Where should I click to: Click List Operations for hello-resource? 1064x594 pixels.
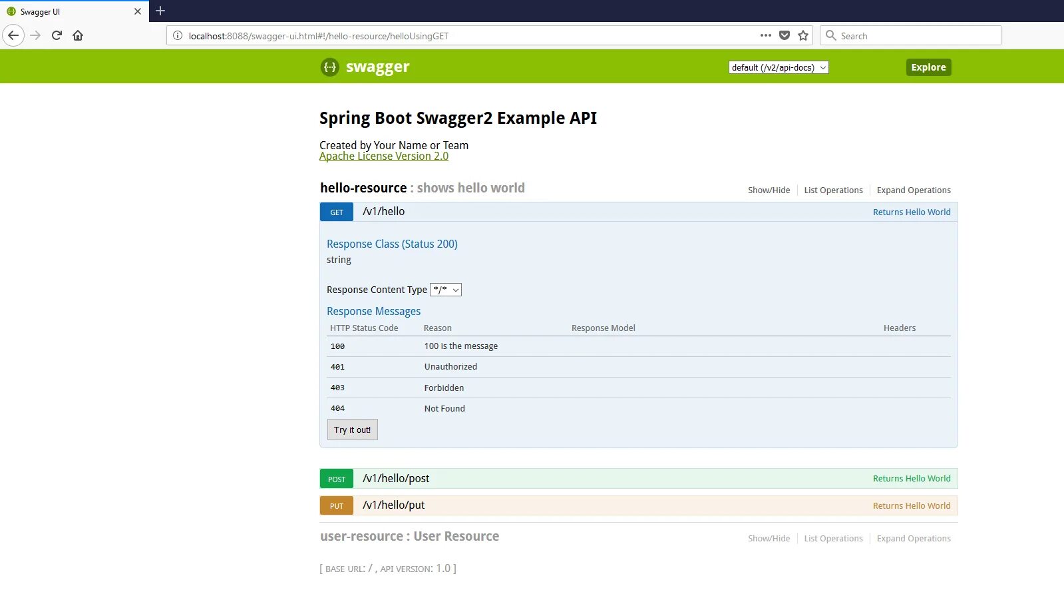[833, 190]
